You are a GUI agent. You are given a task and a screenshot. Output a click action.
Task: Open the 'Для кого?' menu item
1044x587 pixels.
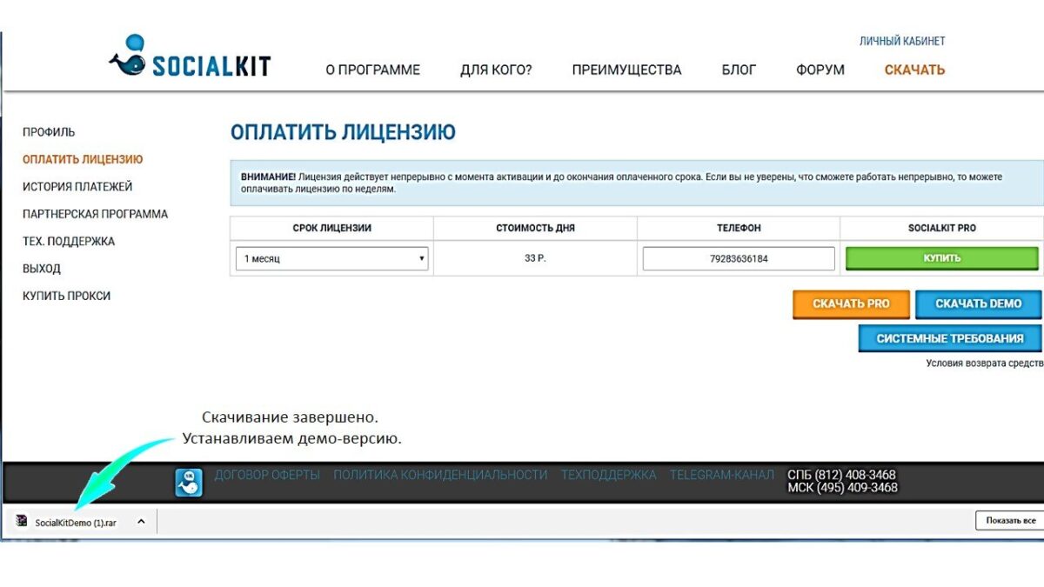(496, 70)
